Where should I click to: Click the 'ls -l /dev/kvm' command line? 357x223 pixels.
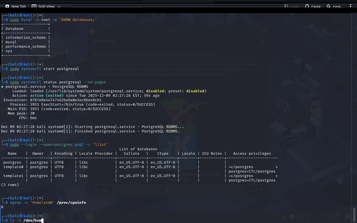point(26,220)
